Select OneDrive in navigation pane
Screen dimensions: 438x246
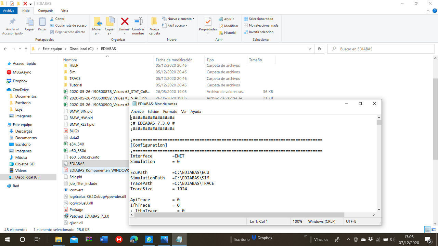coord(21,90)
